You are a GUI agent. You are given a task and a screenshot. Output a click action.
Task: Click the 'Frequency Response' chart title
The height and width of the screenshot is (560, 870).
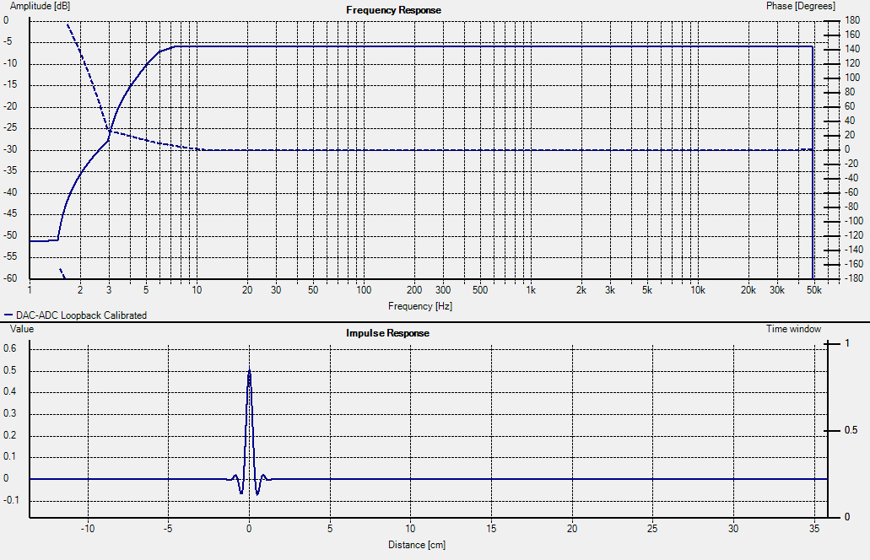tap(393, 10)
